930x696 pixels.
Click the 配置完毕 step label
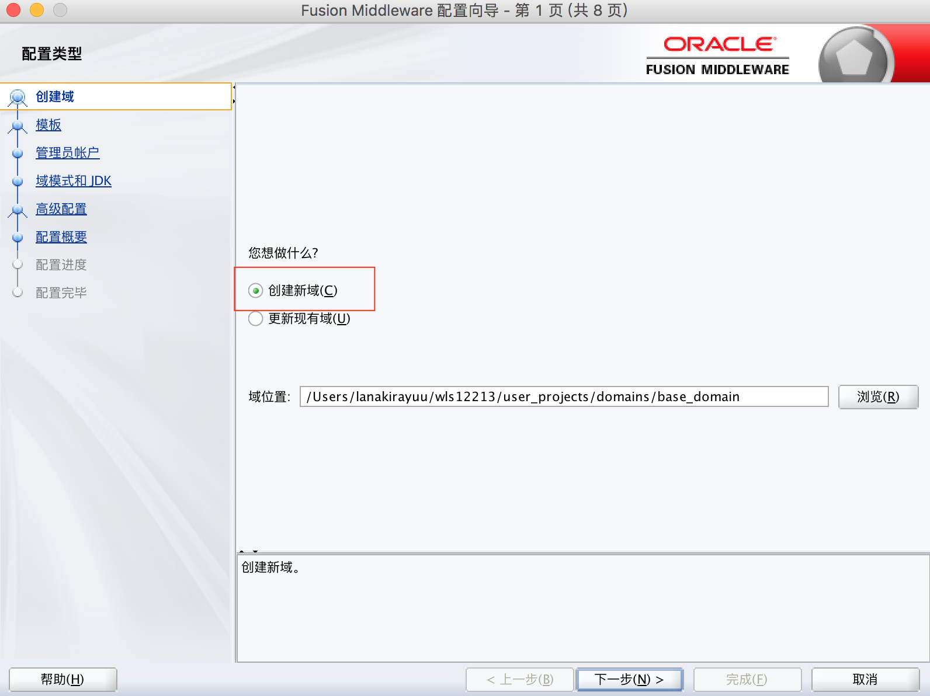coord(61,293)
